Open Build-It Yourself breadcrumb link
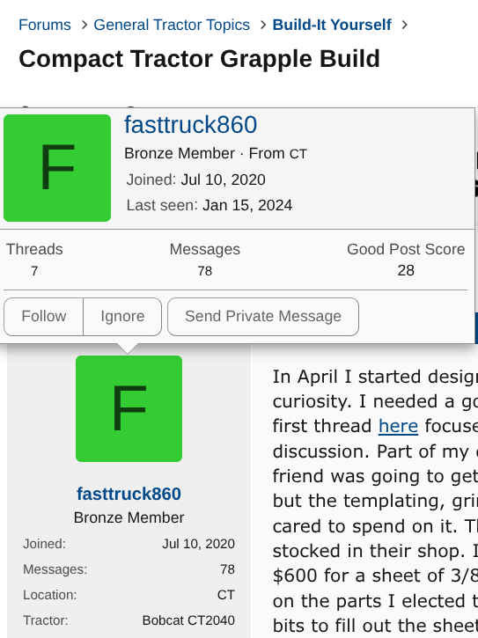This screenshot has height=638, width=478. pyautogui.click(x=332, y=25)
